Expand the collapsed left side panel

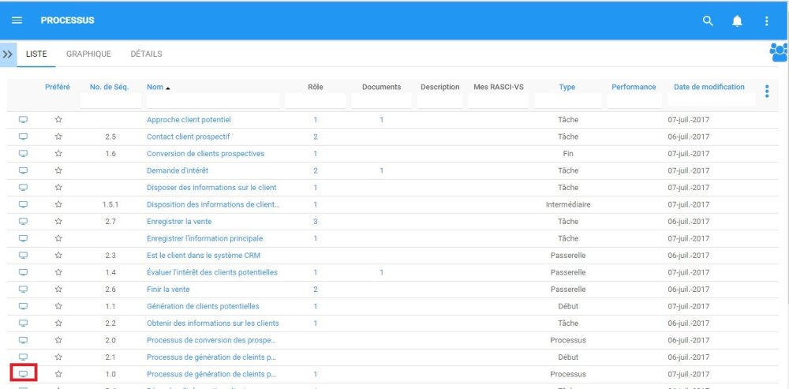pyautogui.click(x=8, y=54)
